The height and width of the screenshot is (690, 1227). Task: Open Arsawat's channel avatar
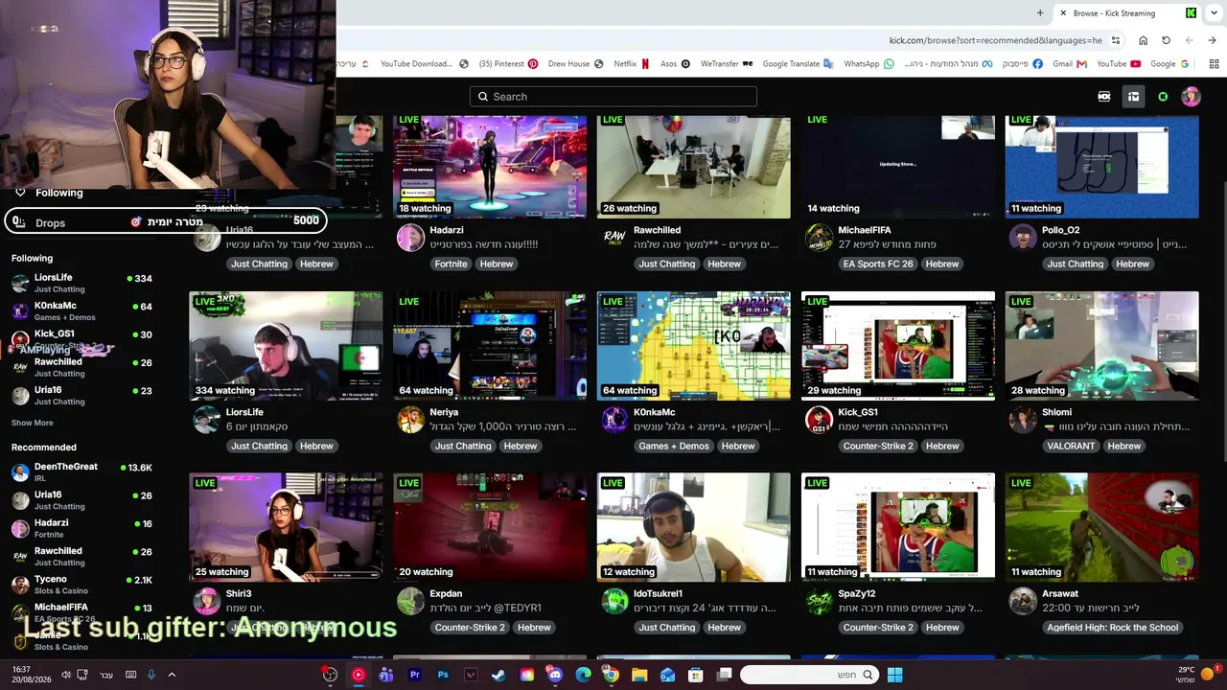(x=1023, y=601)
